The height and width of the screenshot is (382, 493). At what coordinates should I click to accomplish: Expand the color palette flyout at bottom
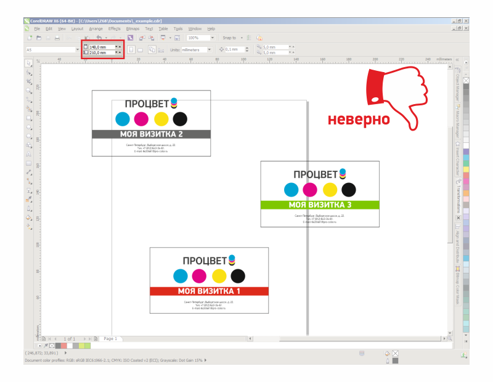click(x=39, y=346)
